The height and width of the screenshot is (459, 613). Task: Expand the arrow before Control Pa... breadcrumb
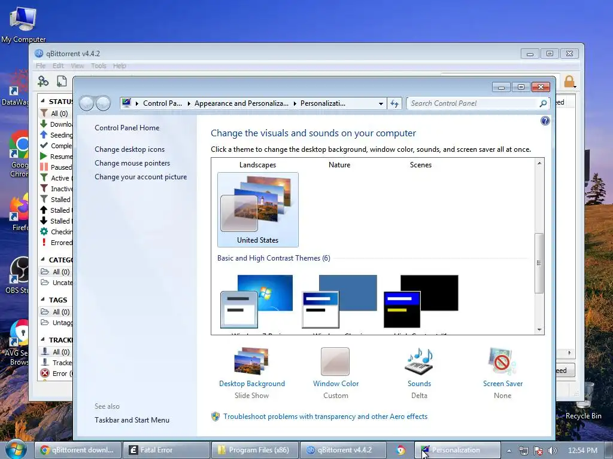tap(137, 103)
